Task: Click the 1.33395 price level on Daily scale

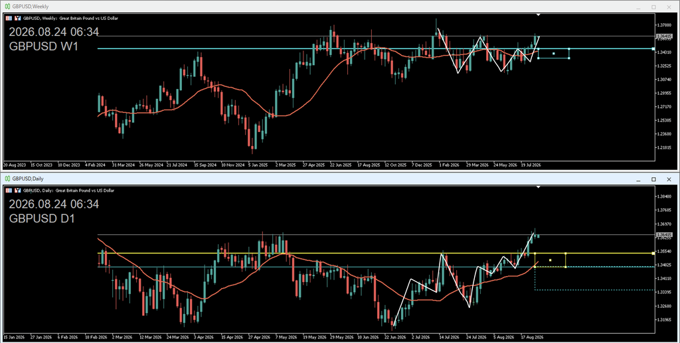Action: 665,293
